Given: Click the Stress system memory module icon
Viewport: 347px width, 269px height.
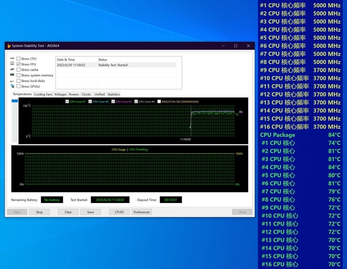Looking at the screenshot, I should click(12, 75).
